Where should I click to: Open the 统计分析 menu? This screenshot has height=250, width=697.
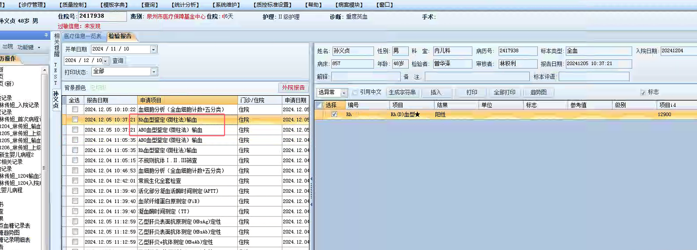tap(185, 5)
